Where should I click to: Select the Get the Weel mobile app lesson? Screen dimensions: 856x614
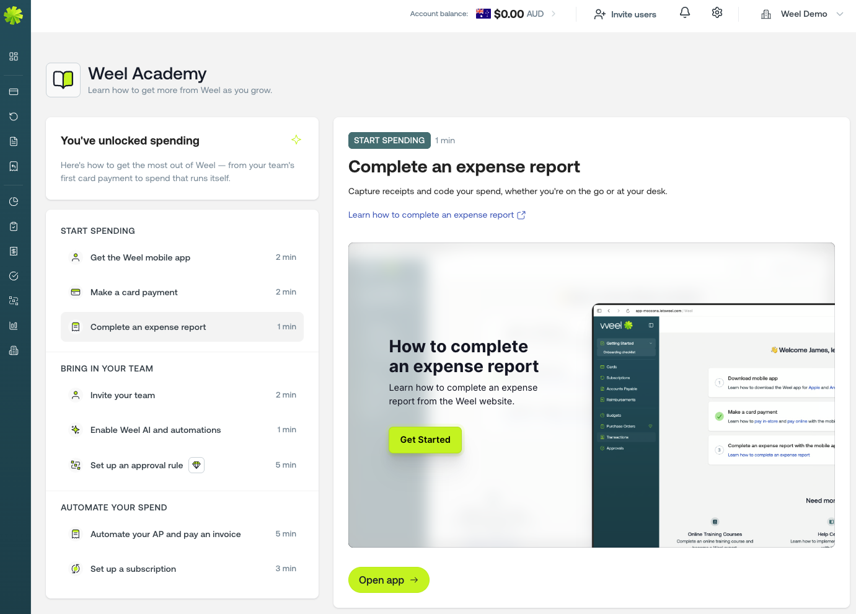(182, 257)
